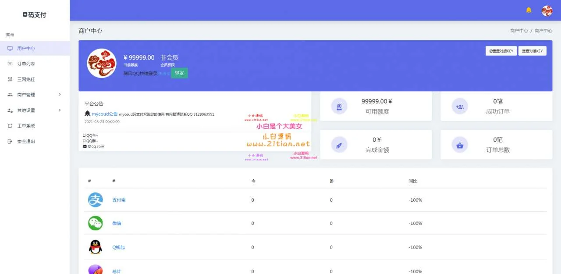Expand the 其他设置 submenu arrow
561x274 pixels.
60,110
